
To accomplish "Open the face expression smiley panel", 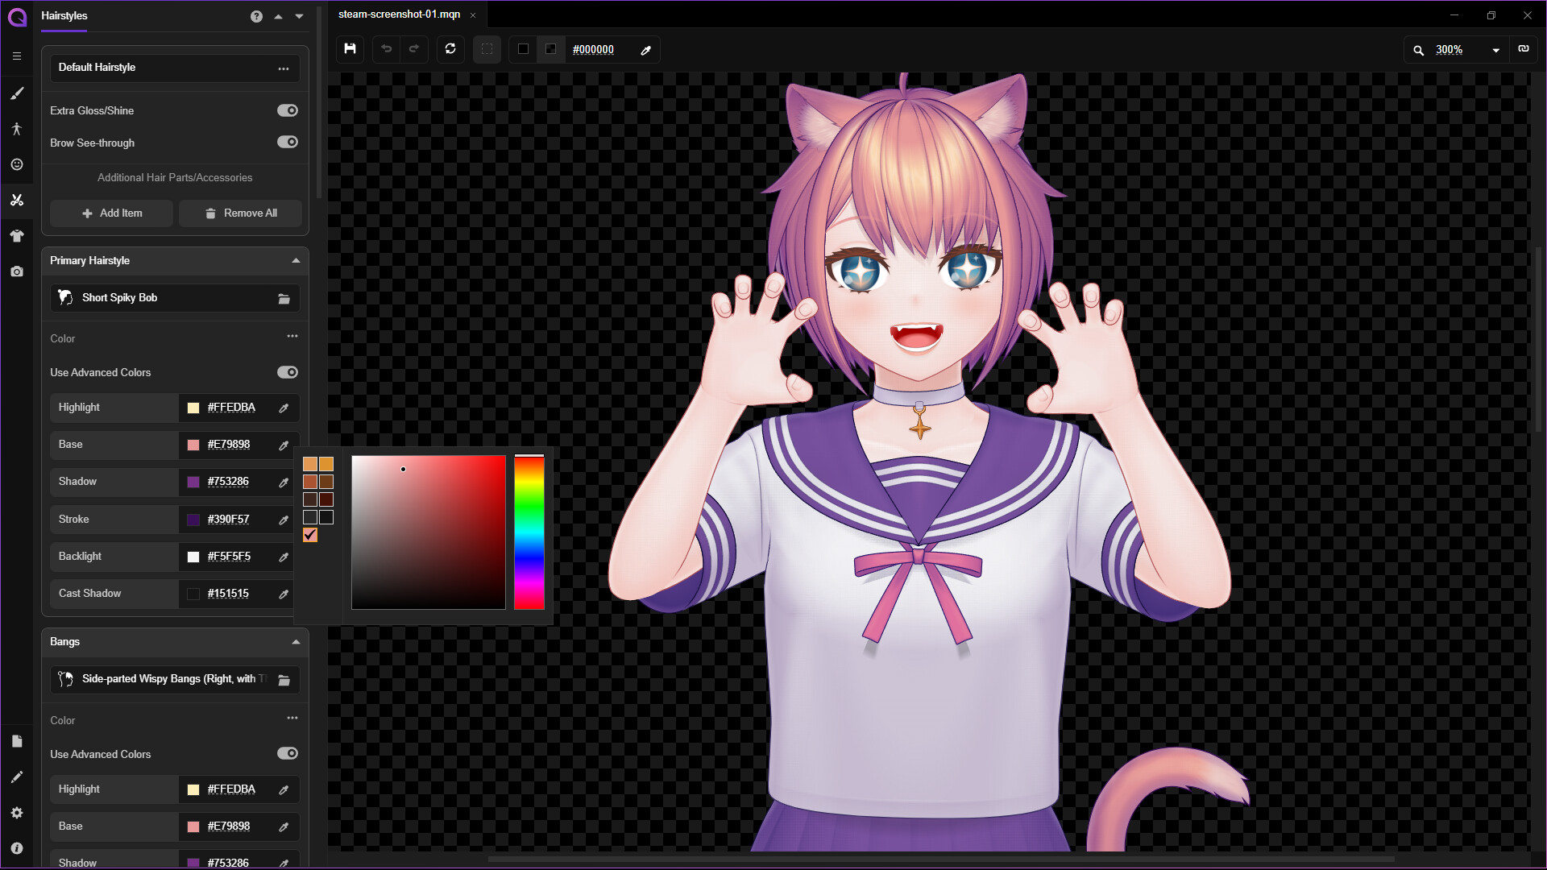I will tap(17, 164).
